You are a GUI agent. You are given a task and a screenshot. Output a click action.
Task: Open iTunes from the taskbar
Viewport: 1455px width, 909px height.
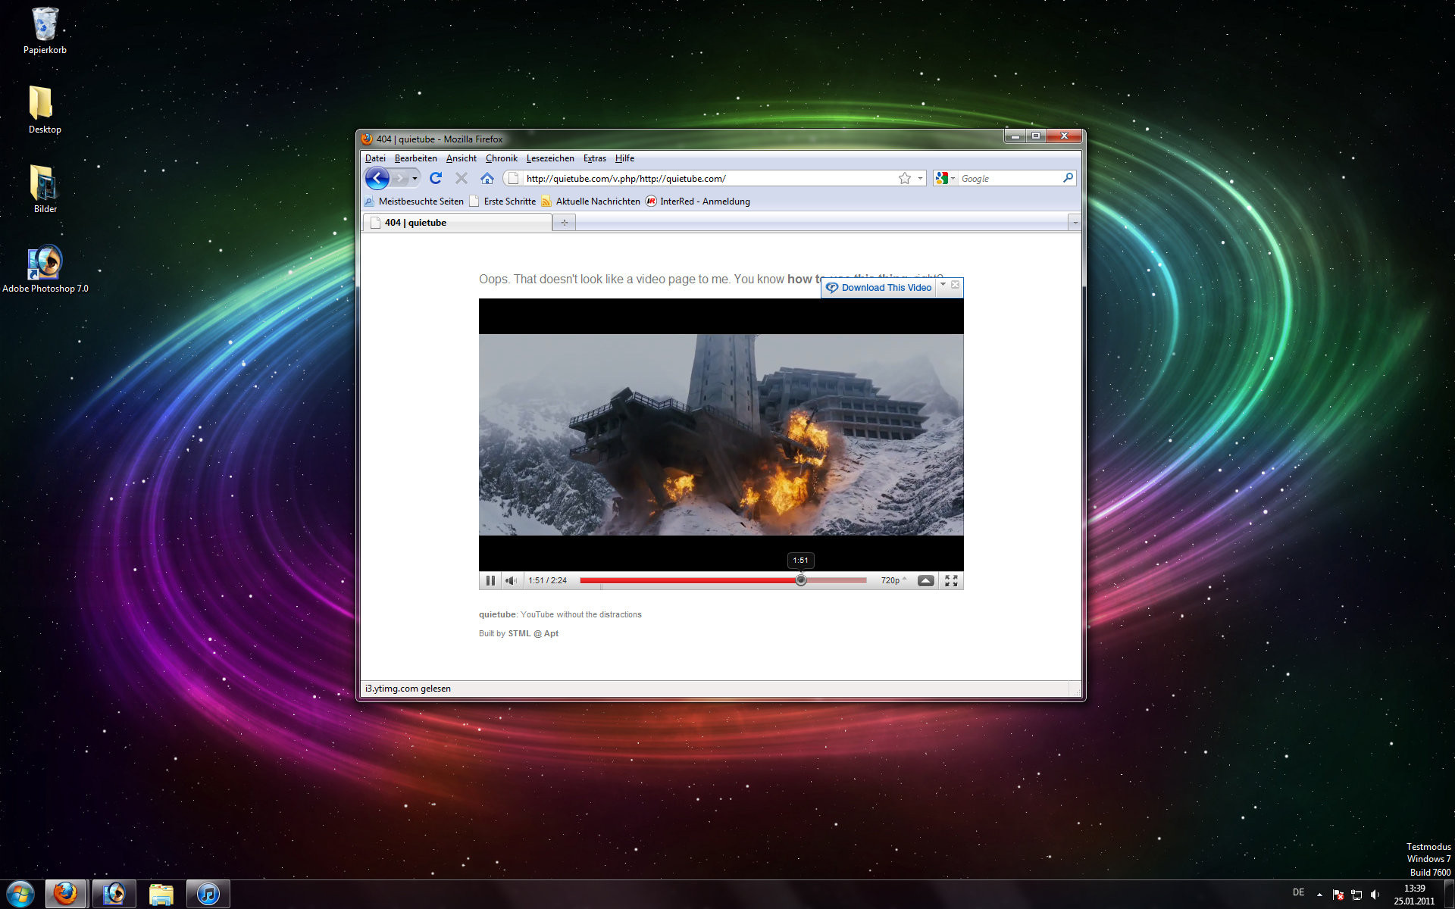[208, 894]
